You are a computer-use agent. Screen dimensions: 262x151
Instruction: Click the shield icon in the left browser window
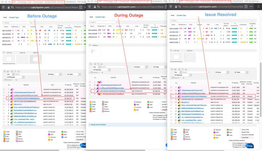coord(4,7)
